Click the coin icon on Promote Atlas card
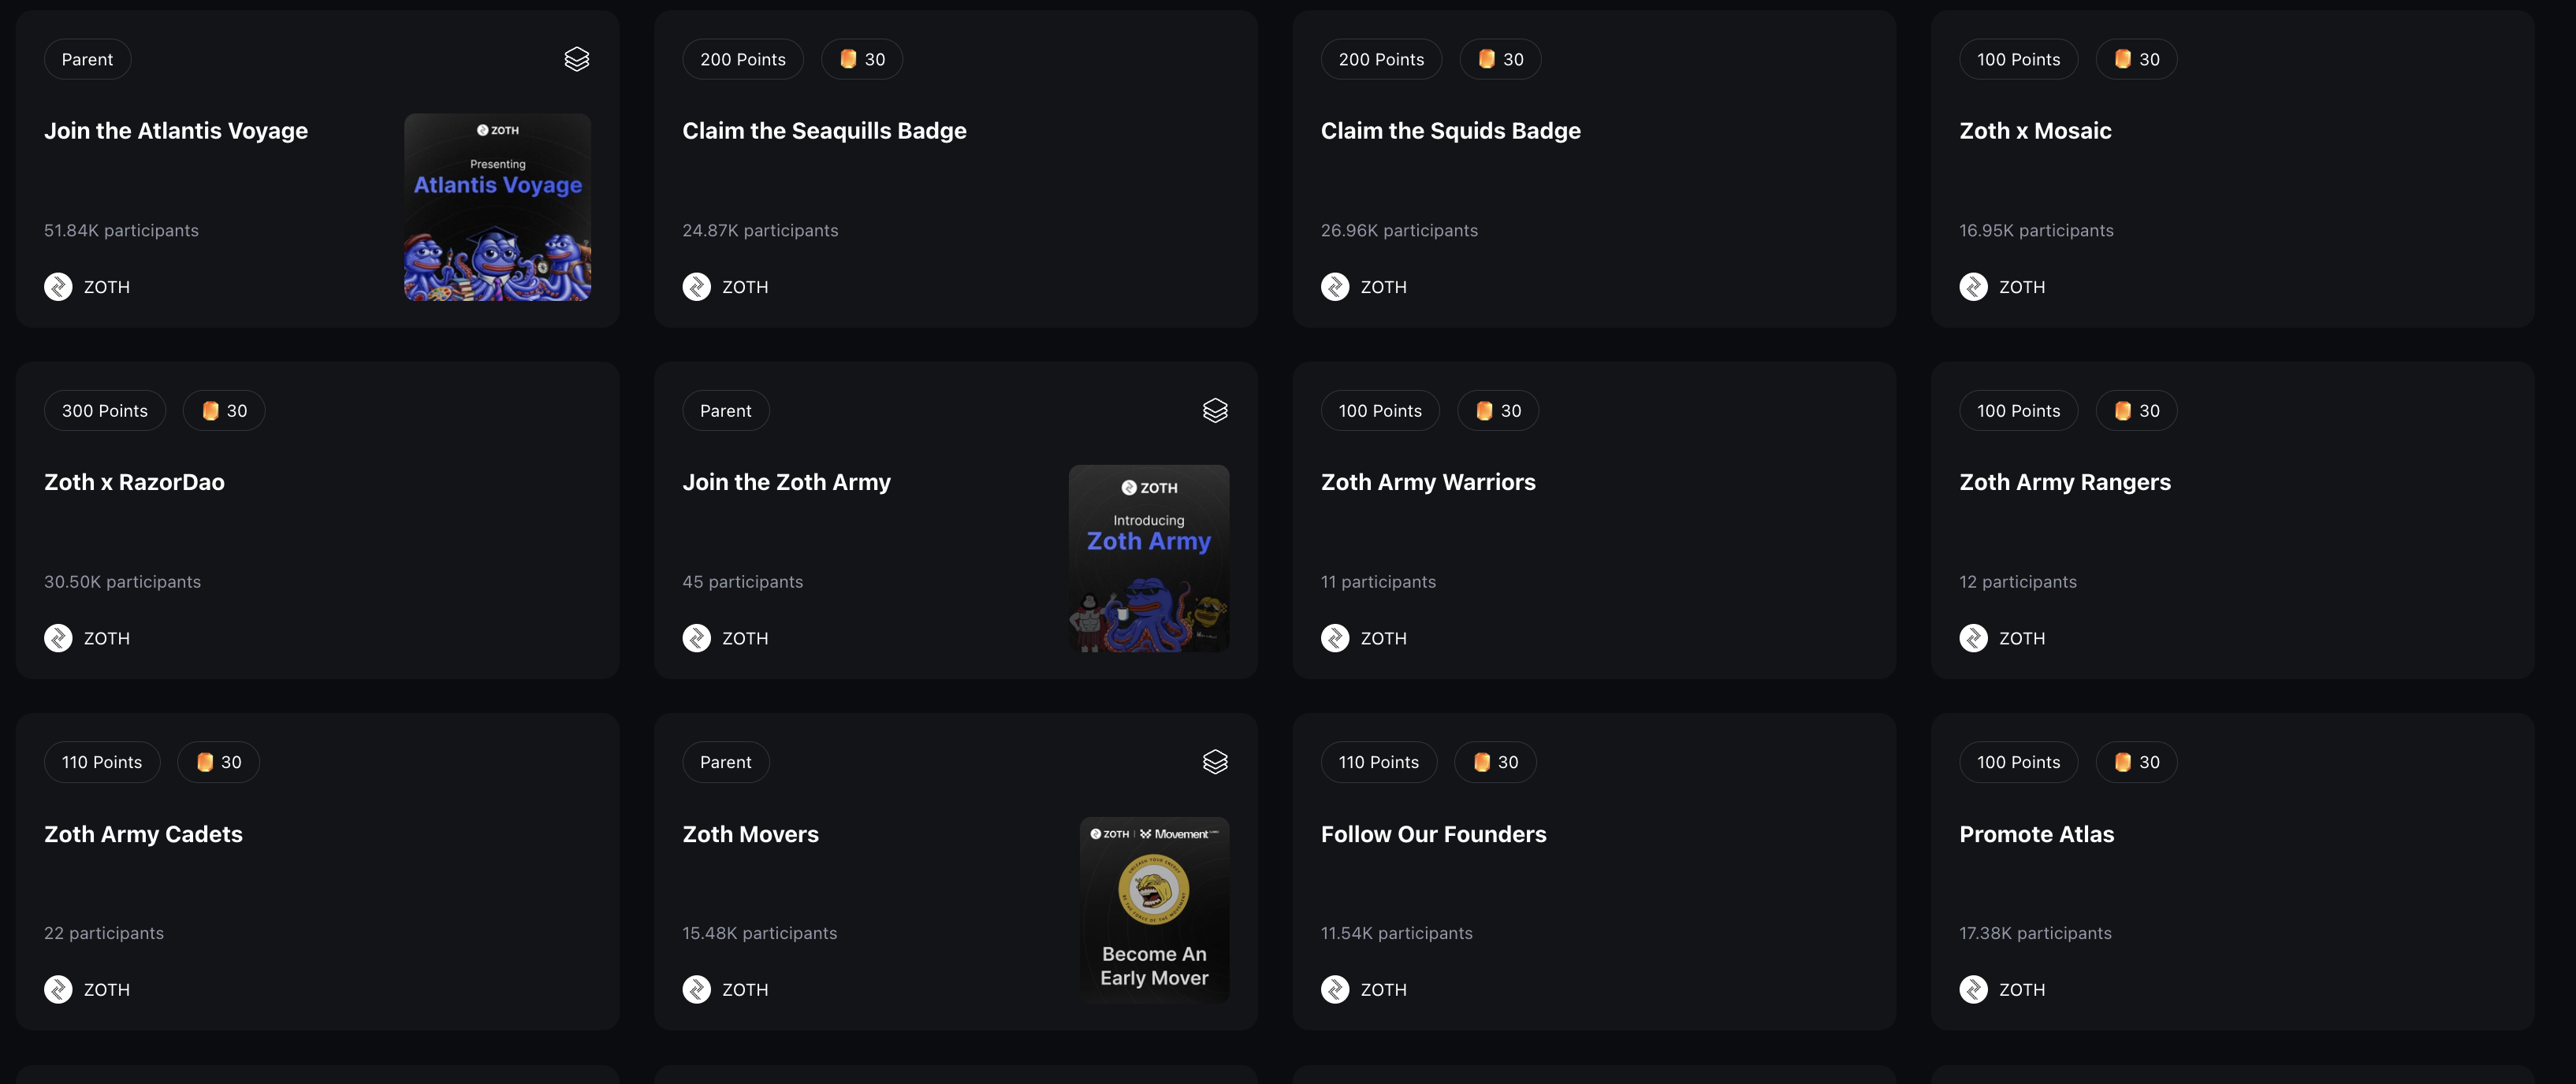2576x1084 pixels. 2123,763
